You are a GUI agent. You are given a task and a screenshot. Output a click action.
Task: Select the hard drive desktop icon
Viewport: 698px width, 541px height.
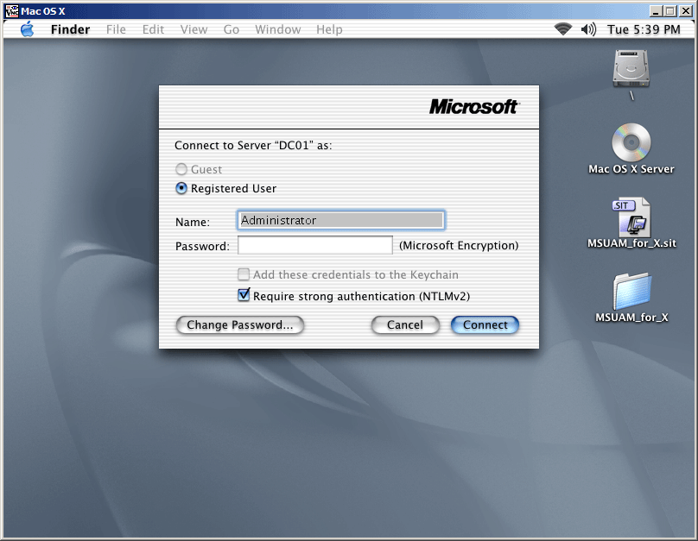click(631, 68)
